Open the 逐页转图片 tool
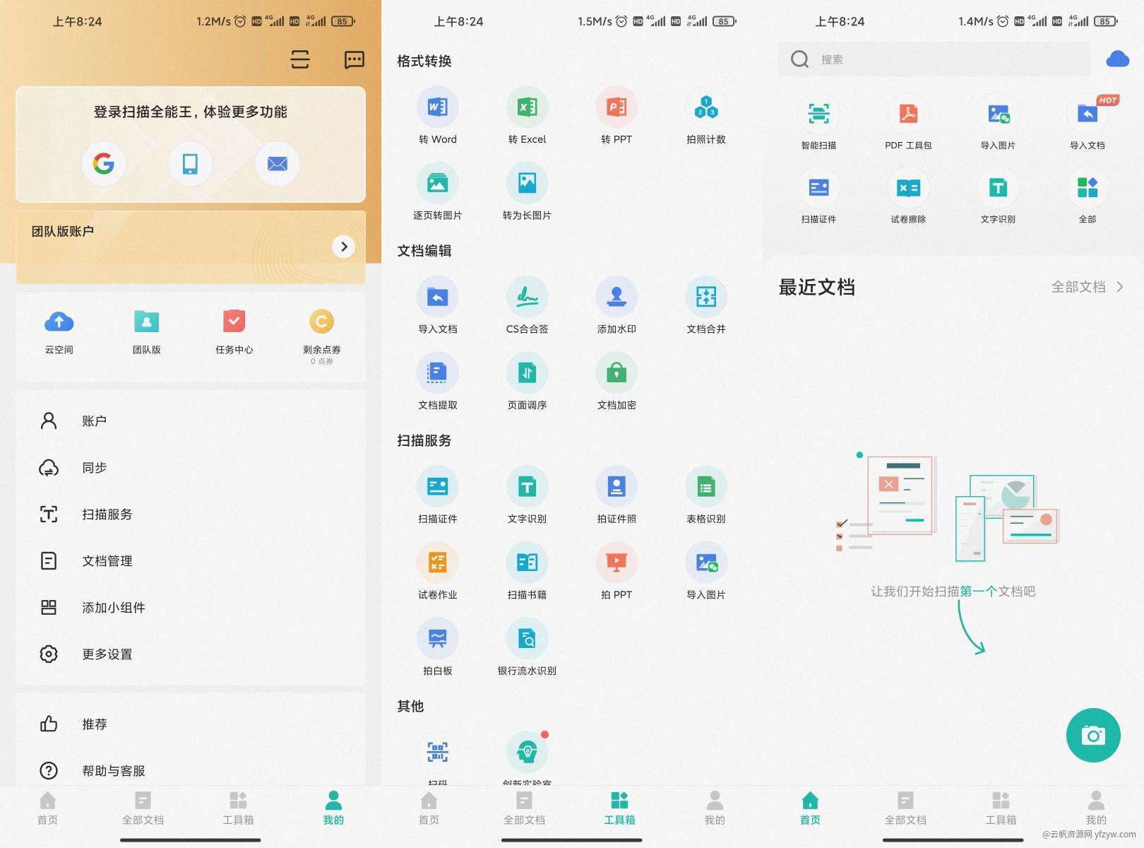The width and height of the screenshot is (1144, 848). click(438, 192)
